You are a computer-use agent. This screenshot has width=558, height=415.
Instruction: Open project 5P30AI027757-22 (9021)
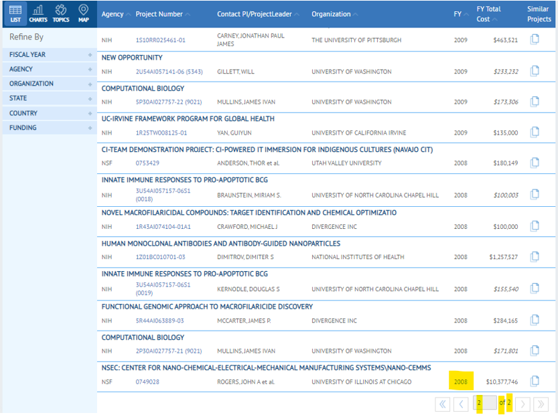[169, 102]
